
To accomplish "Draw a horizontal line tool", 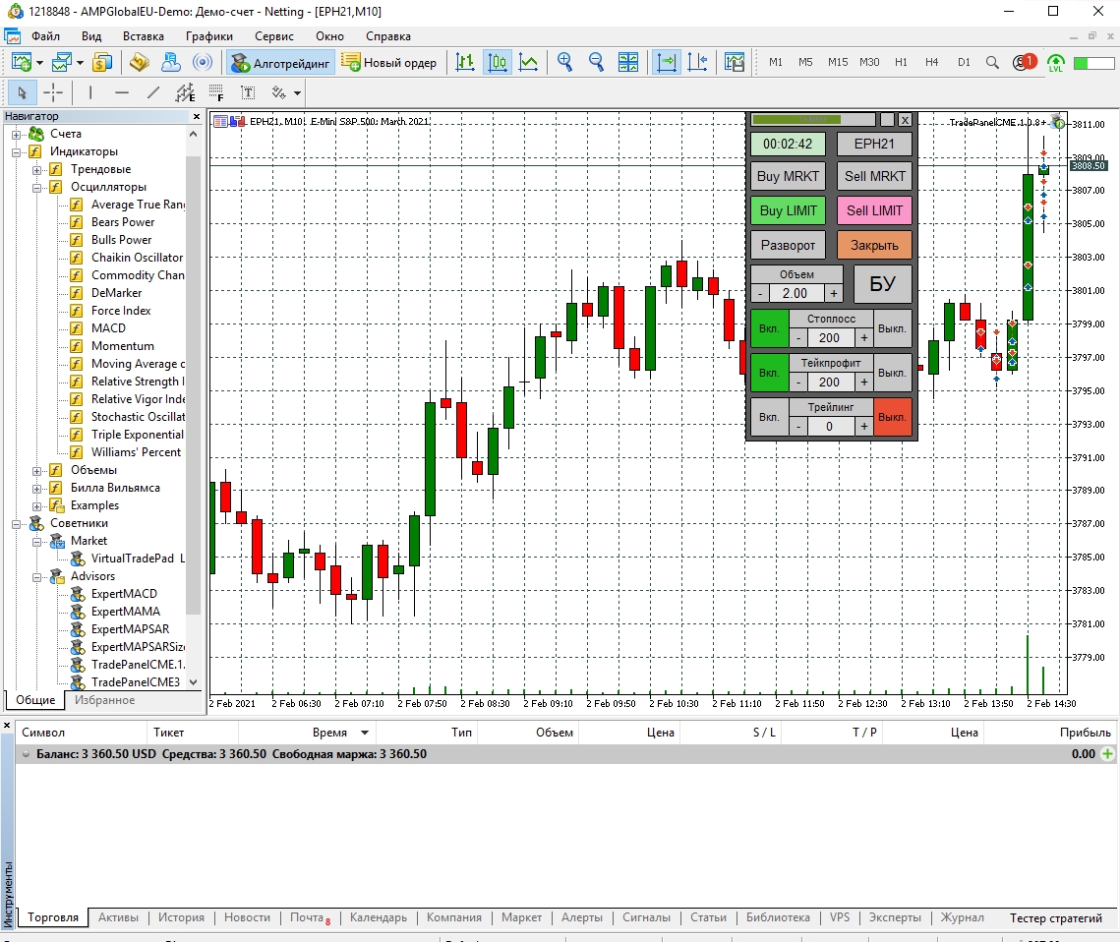I will tap(121, 92).
